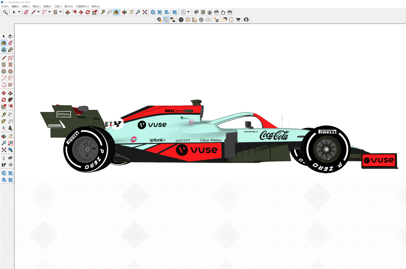406x269 pixels.
Task: Select the Look Around eye tool
Action: 10,158
